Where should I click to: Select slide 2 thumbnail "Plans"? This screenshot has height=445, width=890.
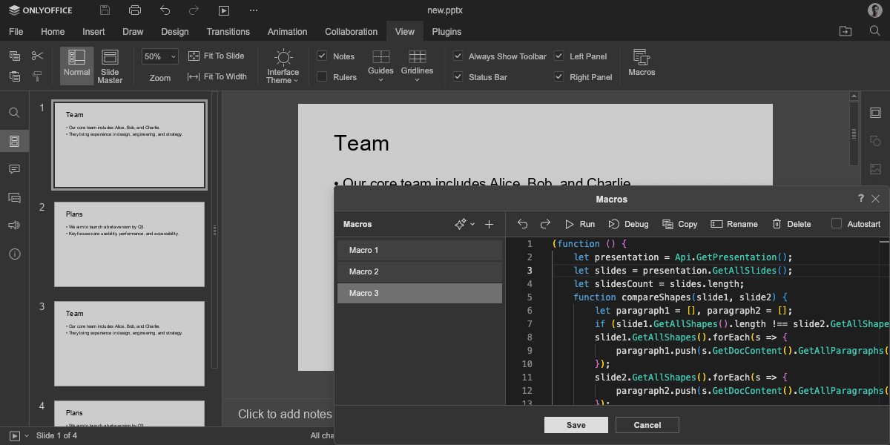129,244
